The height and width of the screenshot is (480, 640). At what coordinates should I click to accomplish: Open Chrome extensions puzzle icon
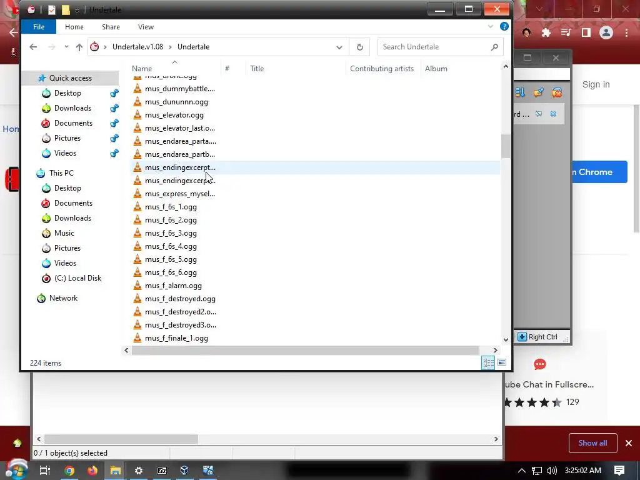[x=546, y=32]
